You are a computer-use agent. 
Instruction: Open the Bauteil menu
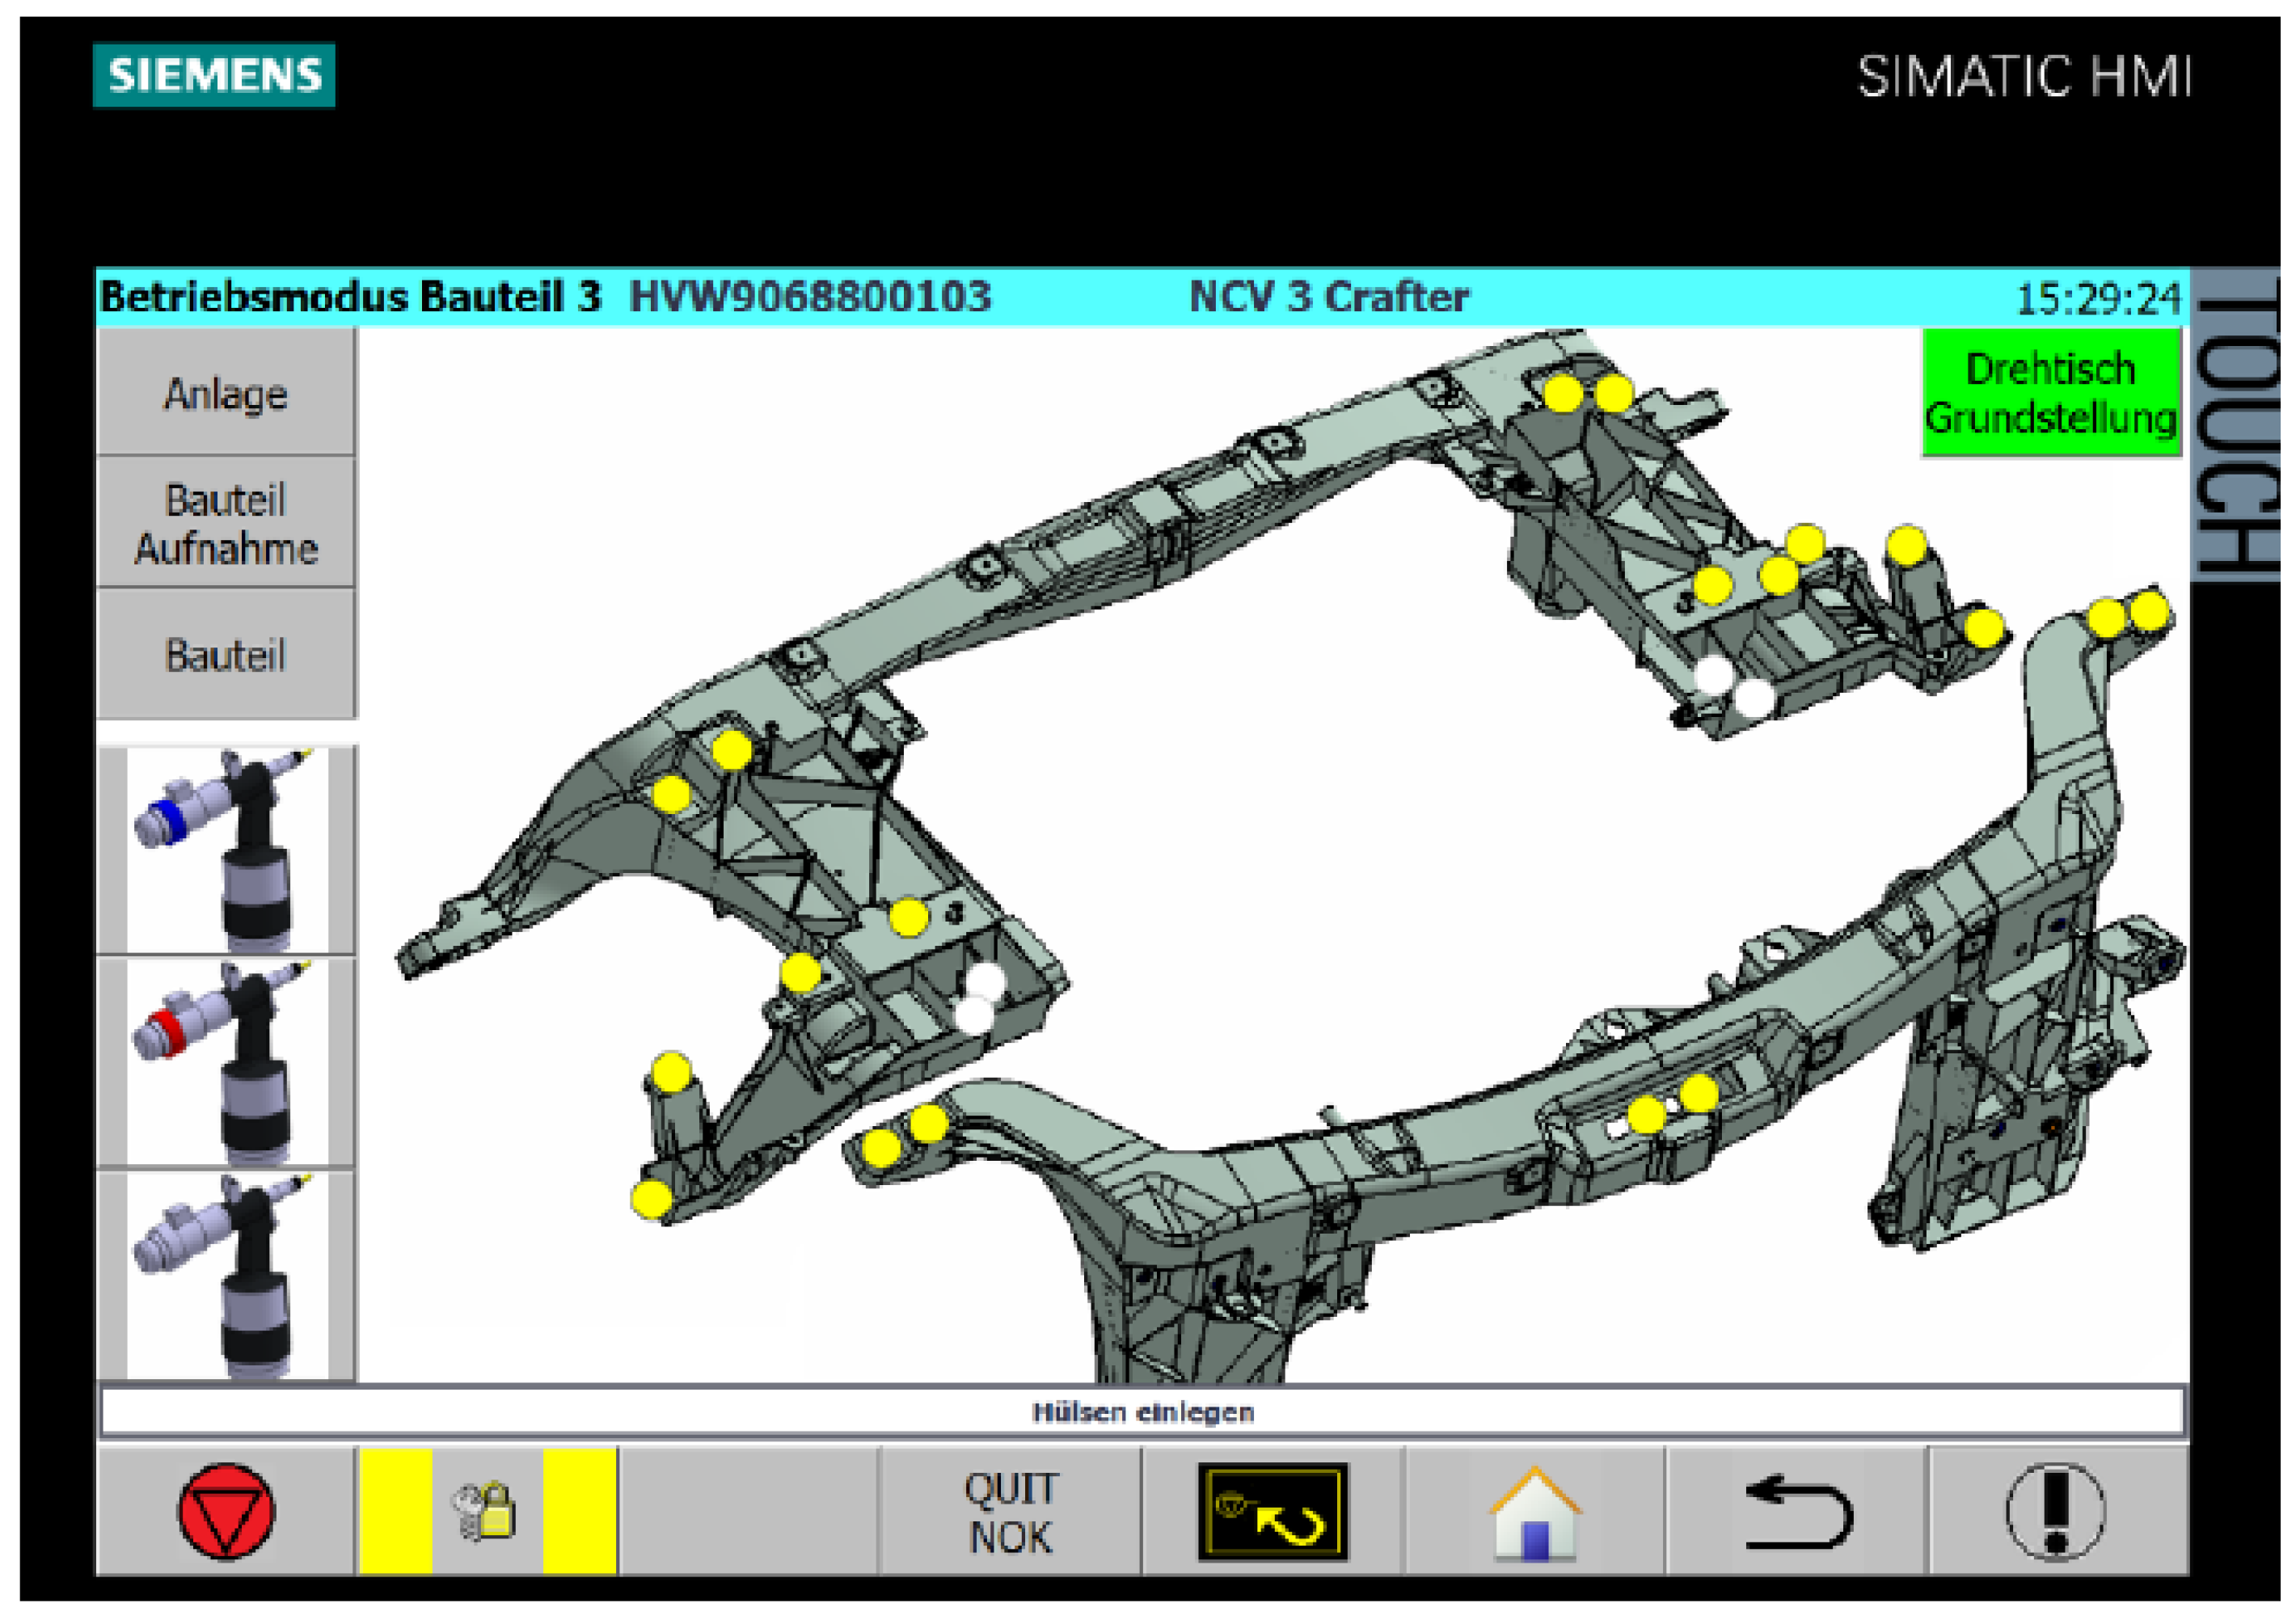coord(226,656)
